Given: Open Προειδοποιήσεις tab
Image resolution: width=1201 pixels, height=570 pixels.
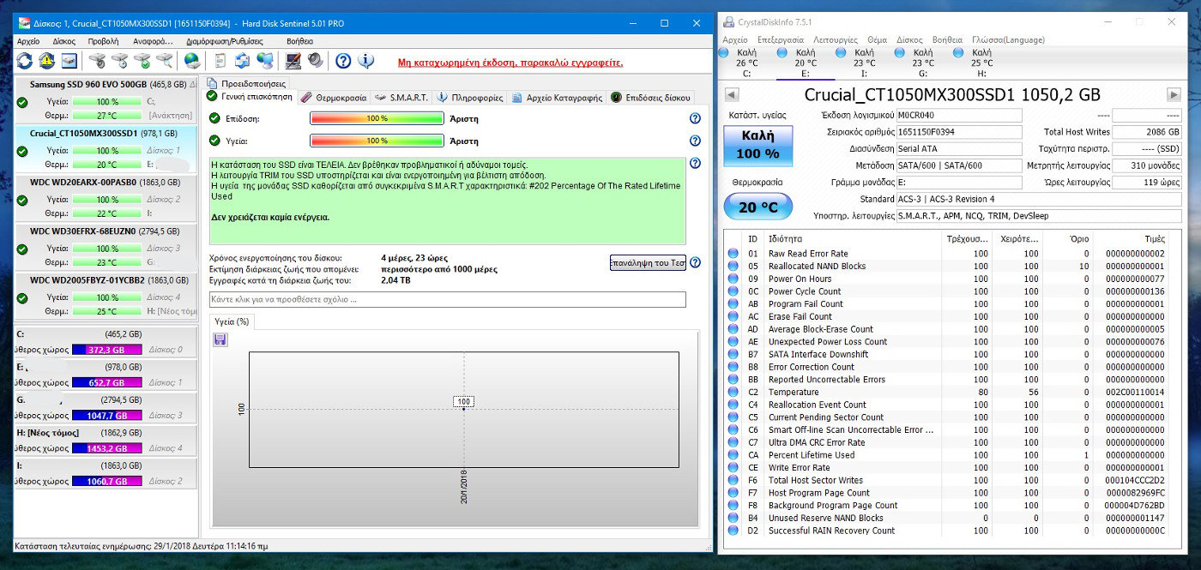Looking at the screenshot, I should click(246, 83).
